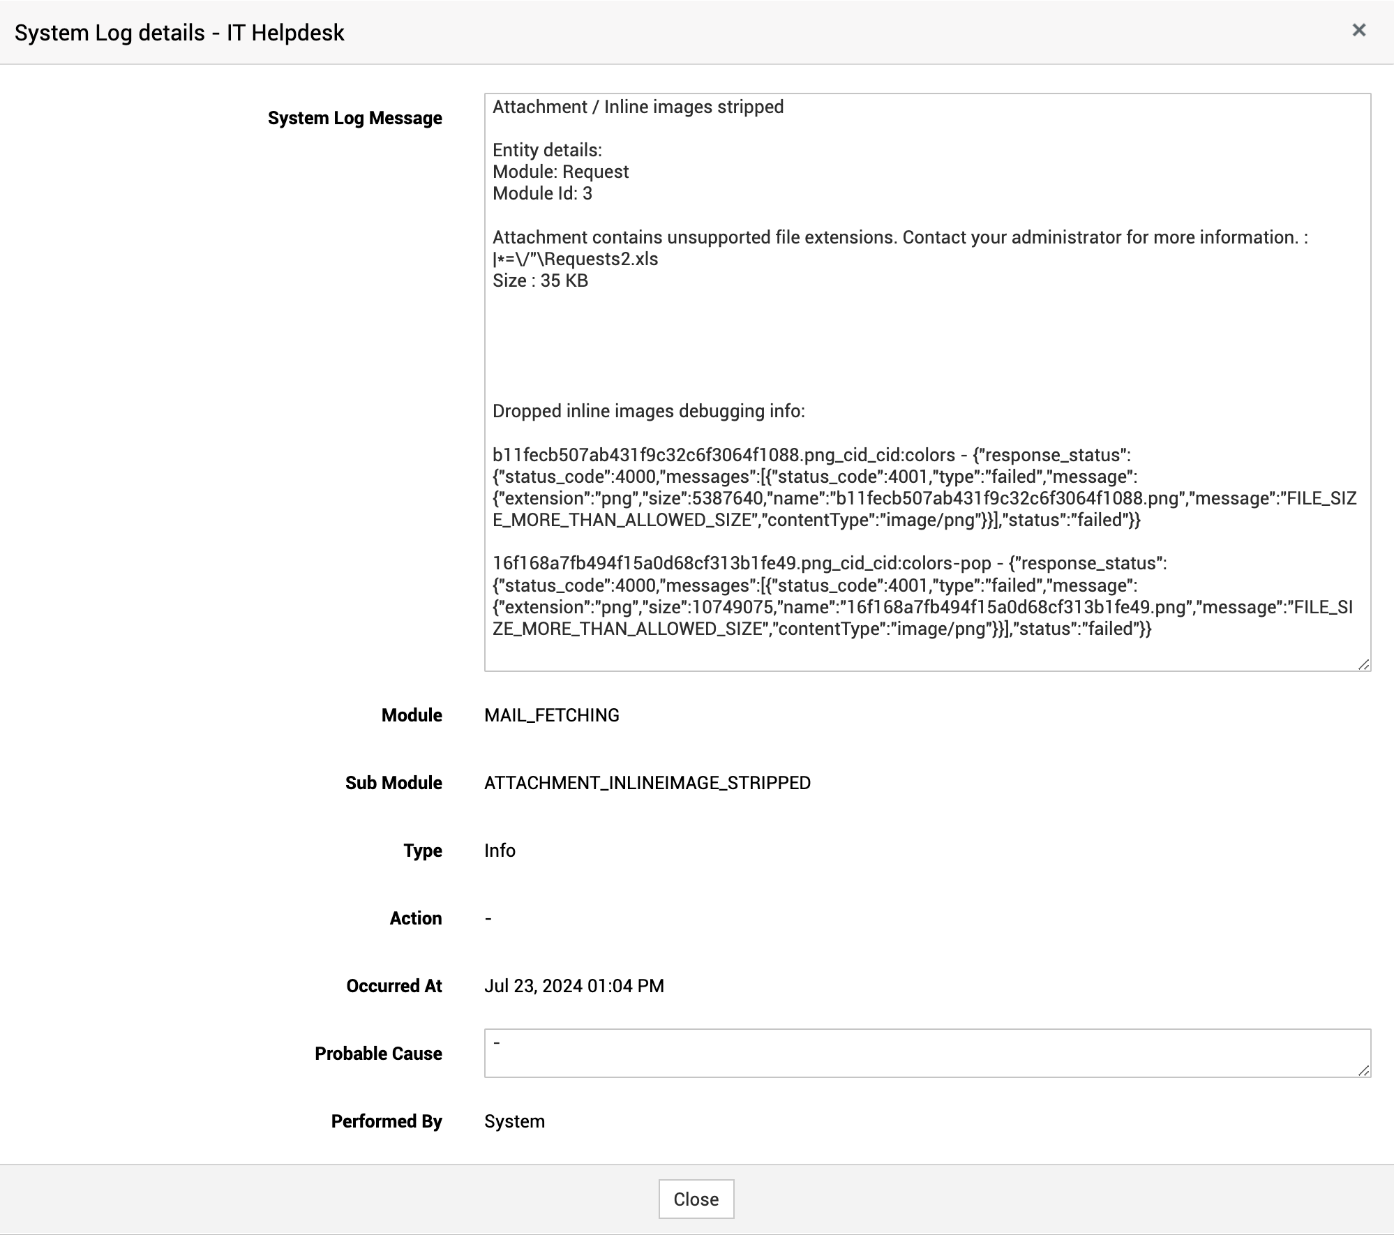Screen dimensions: 1394x1235
Task: Click the Info type value
Action: tap(500, 851)
